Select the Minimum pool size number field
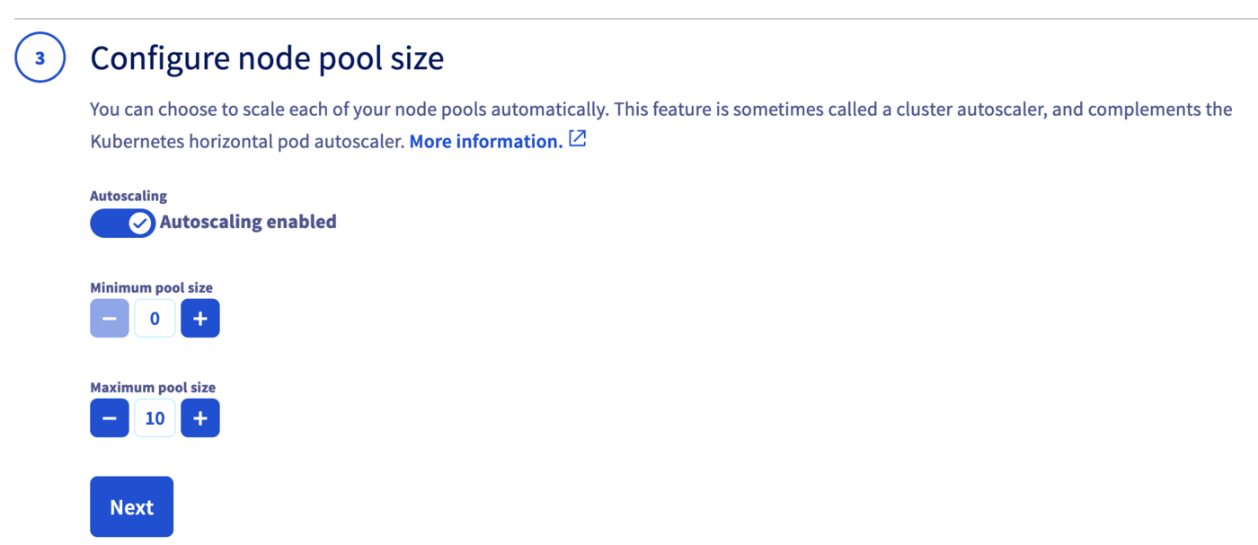 point(154,318)
